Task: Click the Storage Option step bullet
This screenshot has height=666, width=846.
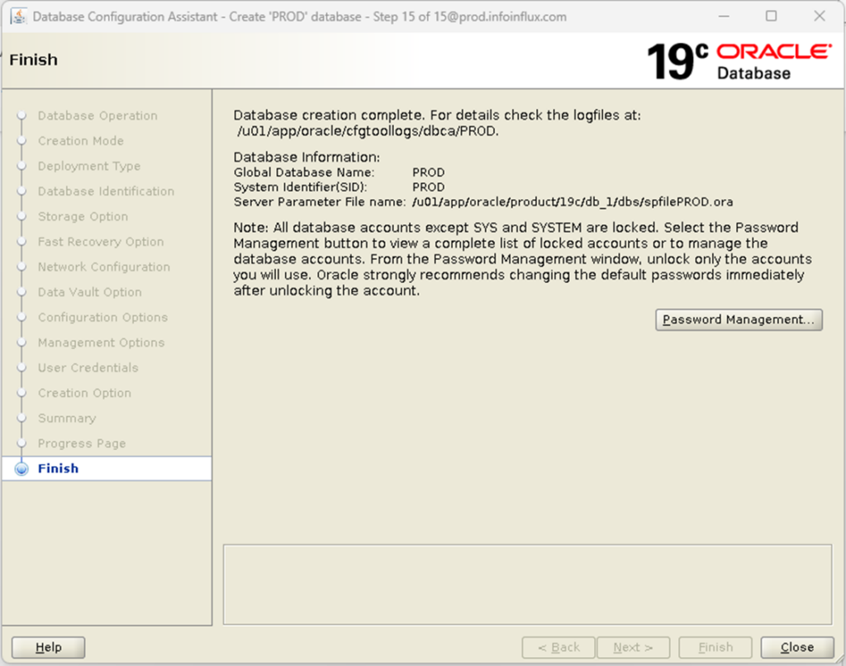Action: 22,216
